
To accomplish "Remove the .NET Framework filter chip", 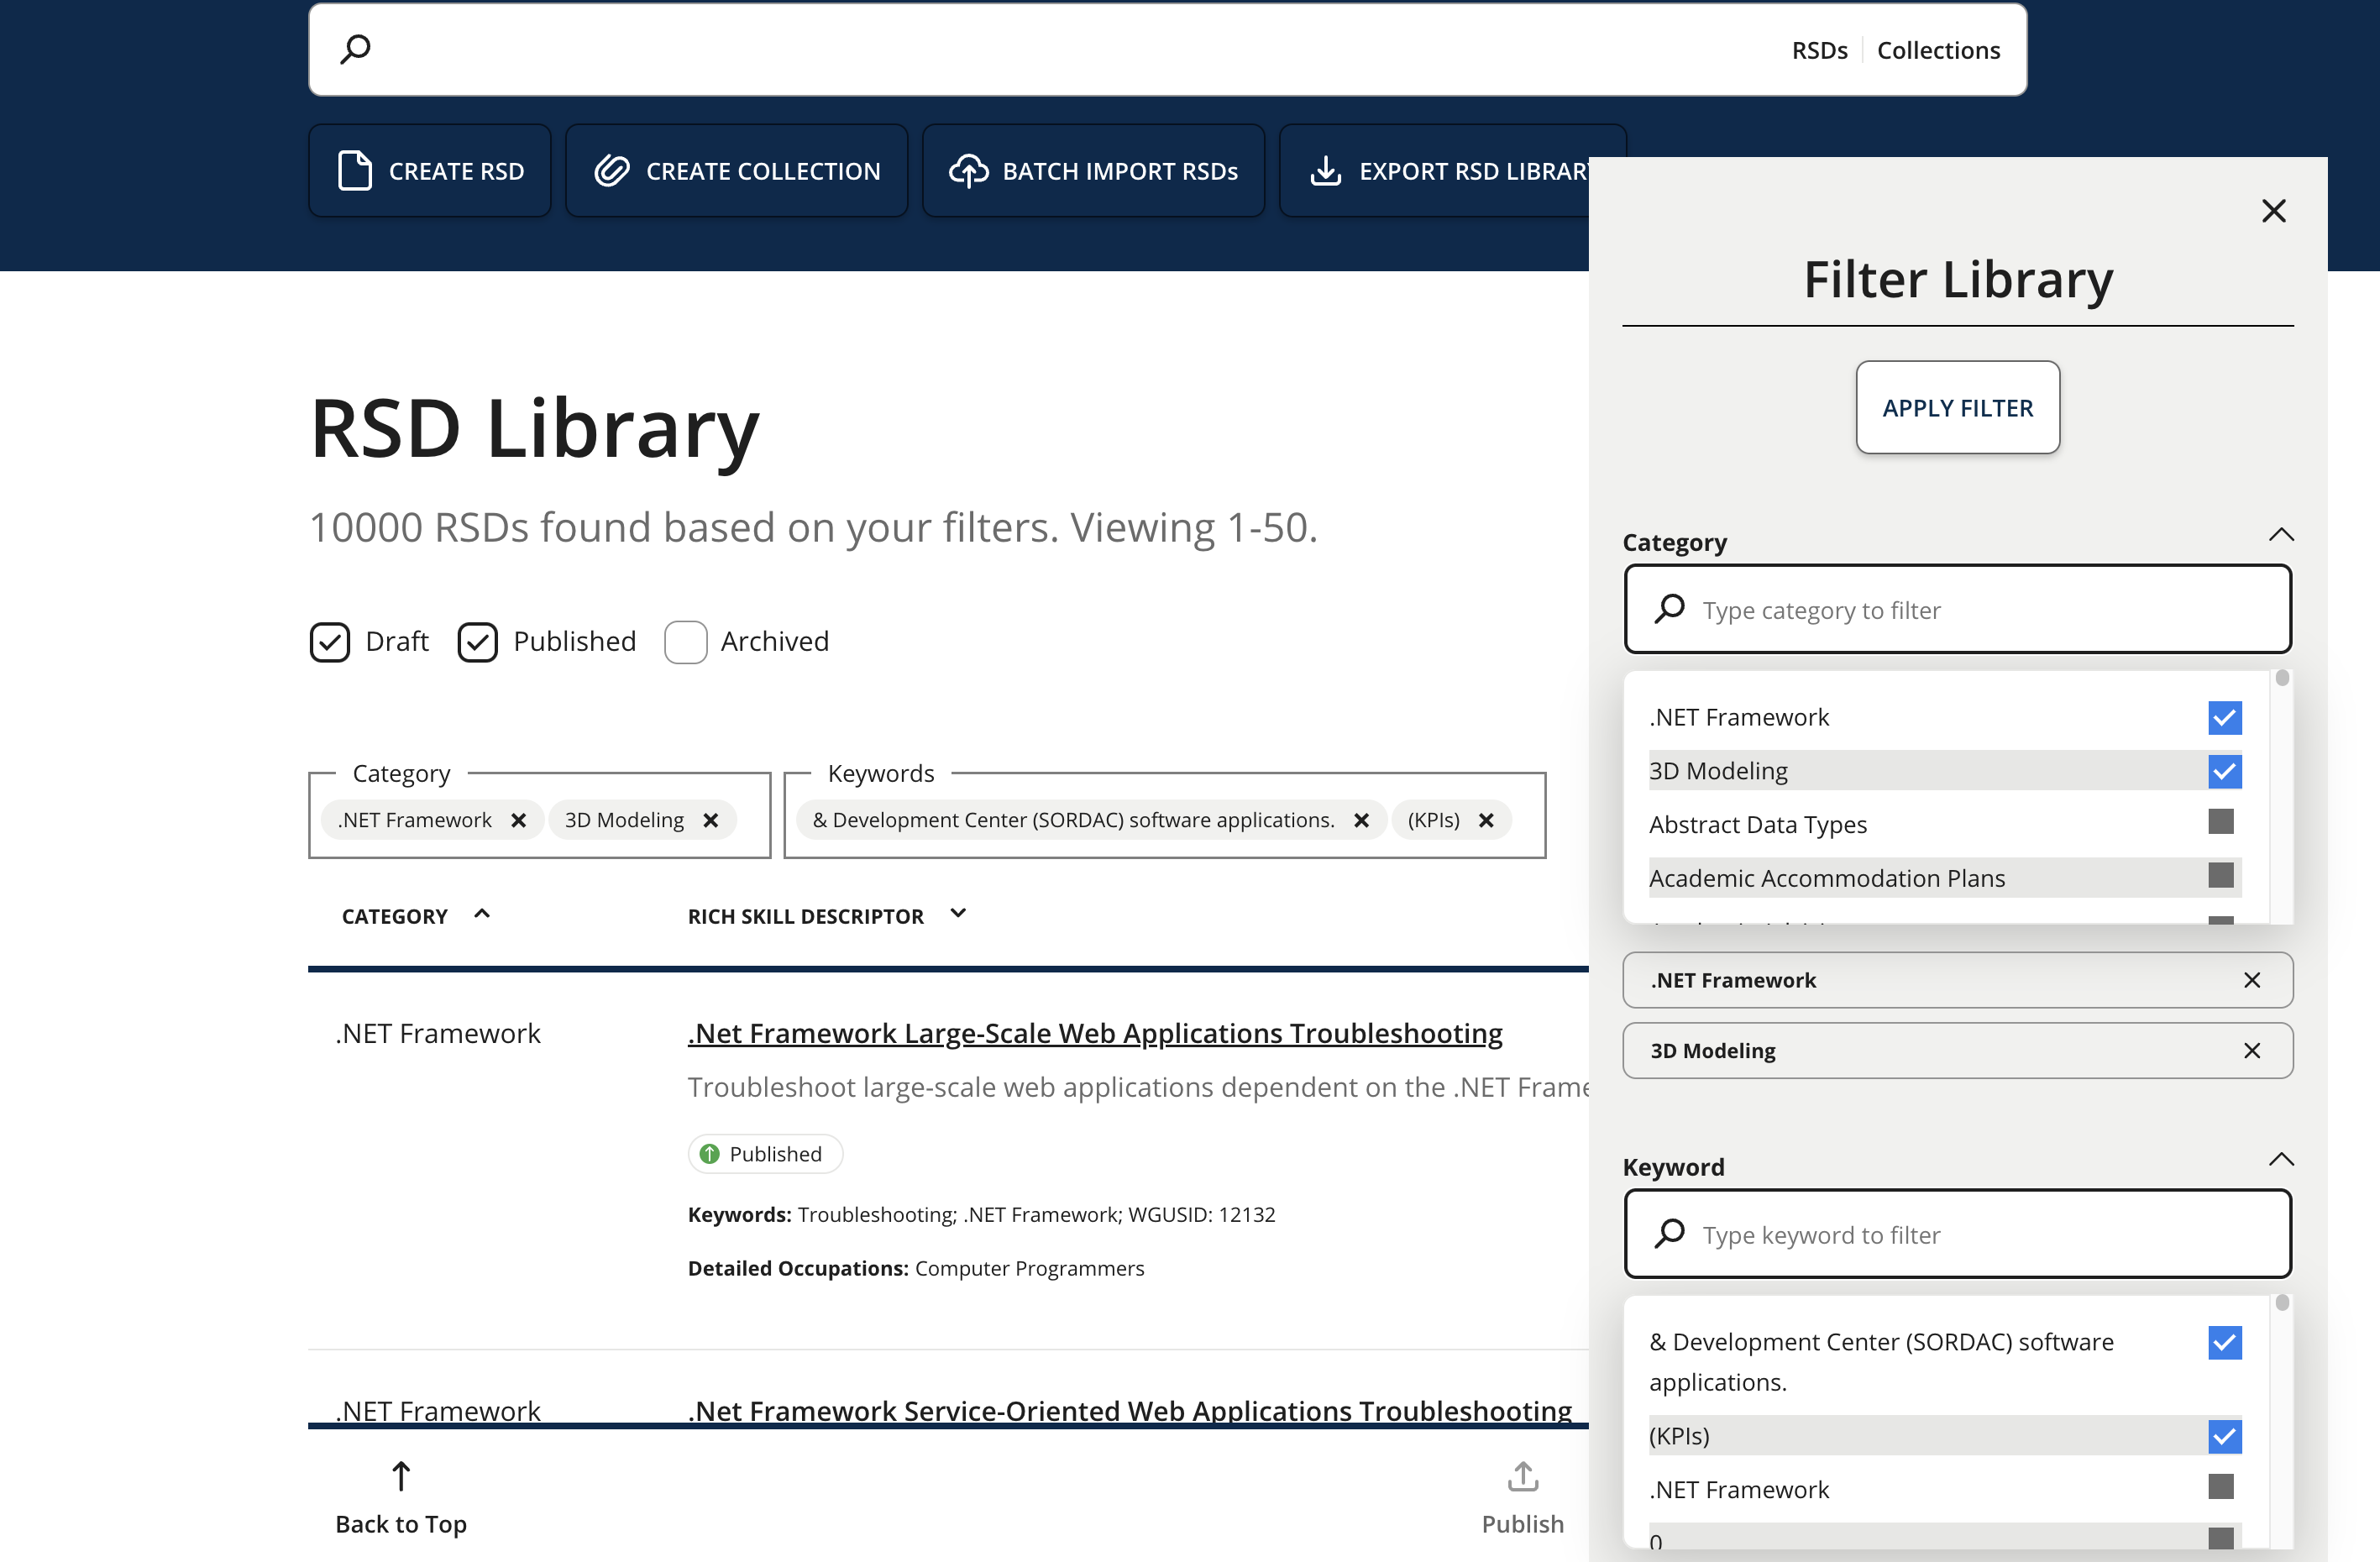I will click(x=519, y=819).
